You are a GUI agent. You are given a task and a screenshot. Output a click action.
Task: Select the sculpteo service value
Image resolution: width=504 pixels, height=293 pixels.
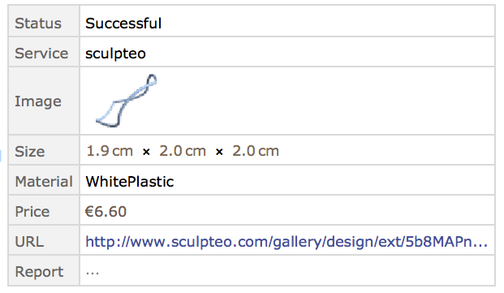pyautogui.click(x=116, y=54)
